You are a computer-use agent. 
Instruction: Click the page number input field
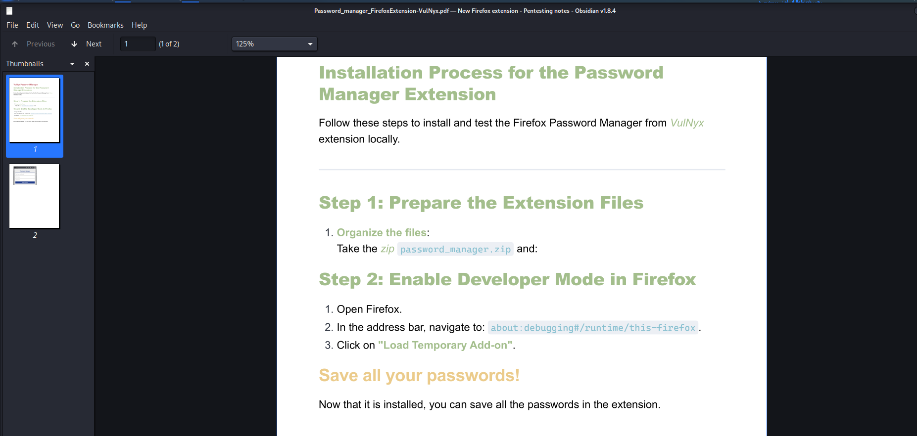[x=138, y=44]
